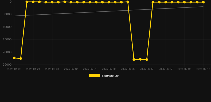Select the middle point of the June dip
The height and width of the screenshot is (102, 211).
(x=140, y=59)
